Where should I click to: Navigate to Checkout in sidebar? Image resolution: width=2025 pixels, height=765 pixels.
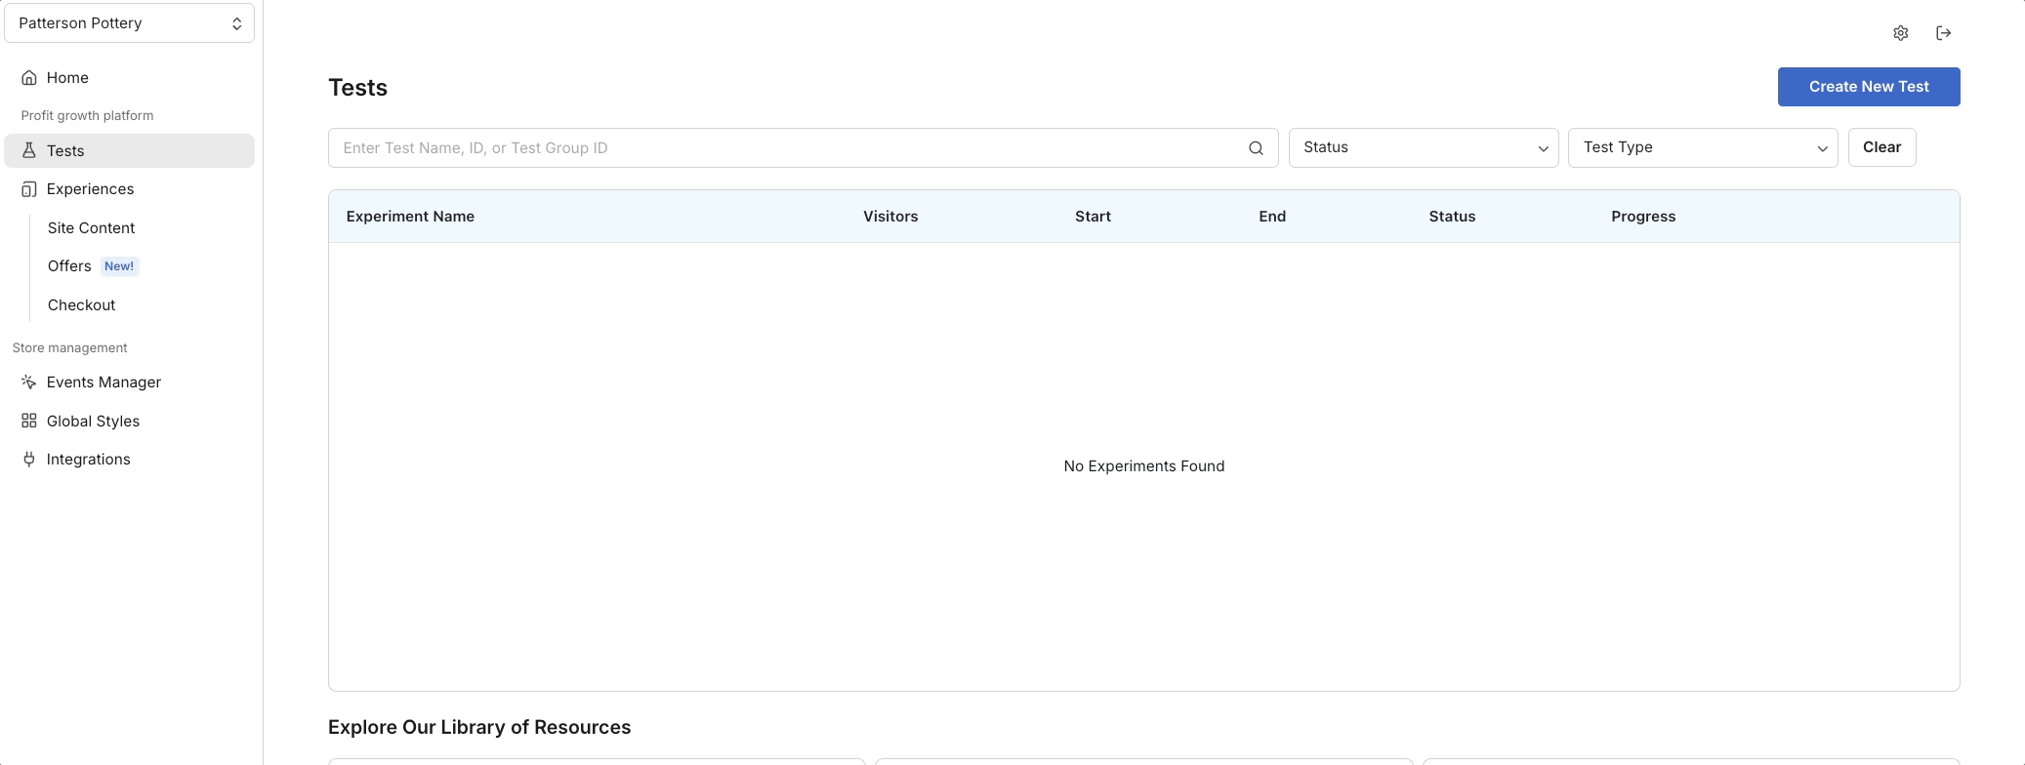(x=81, y=305)
